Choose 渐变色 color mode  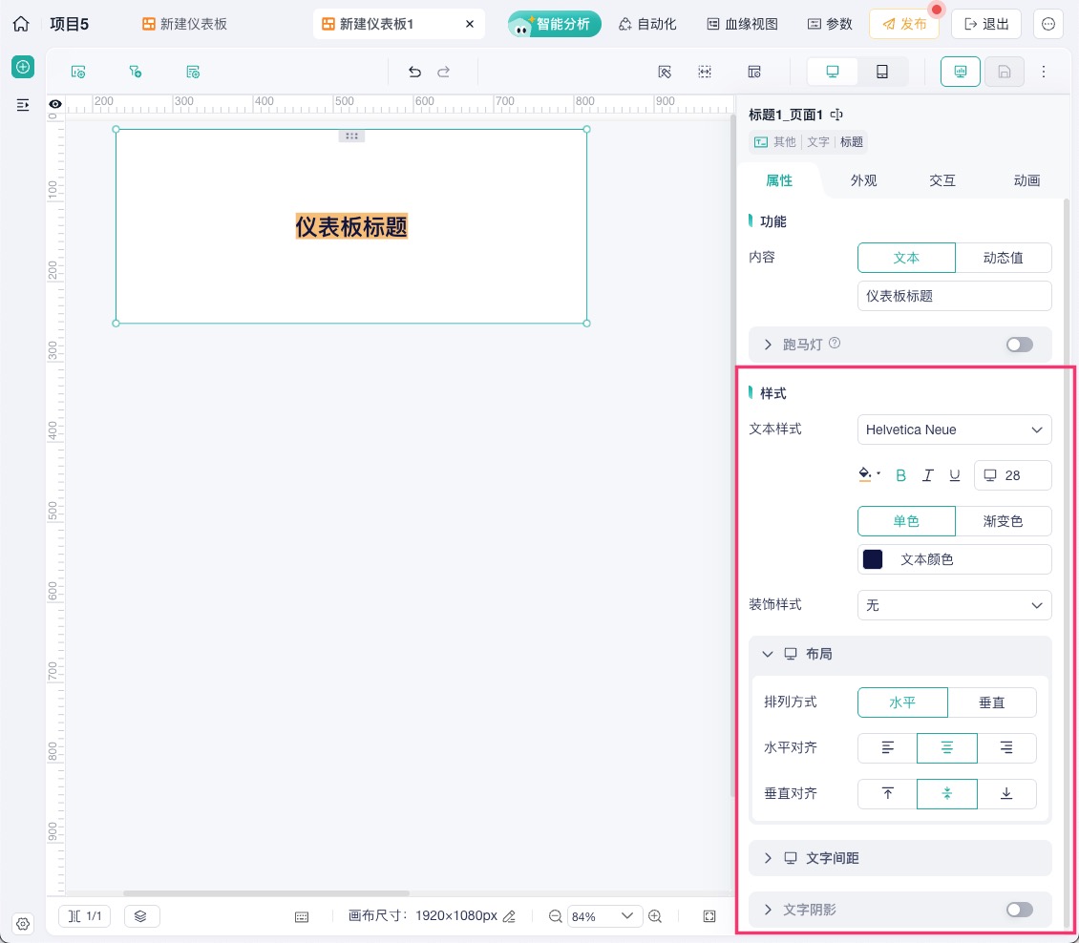point(1003,521)
